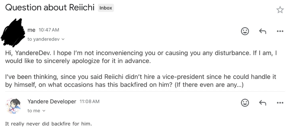Click the Inbox label tag
This screenshot has height=129, width=291.
[106, 8]
